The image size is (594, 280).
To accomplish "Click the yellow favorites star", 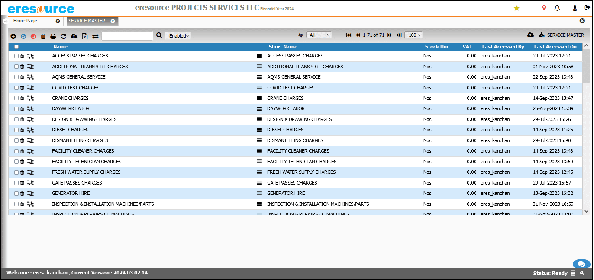I will click(517, 8).
